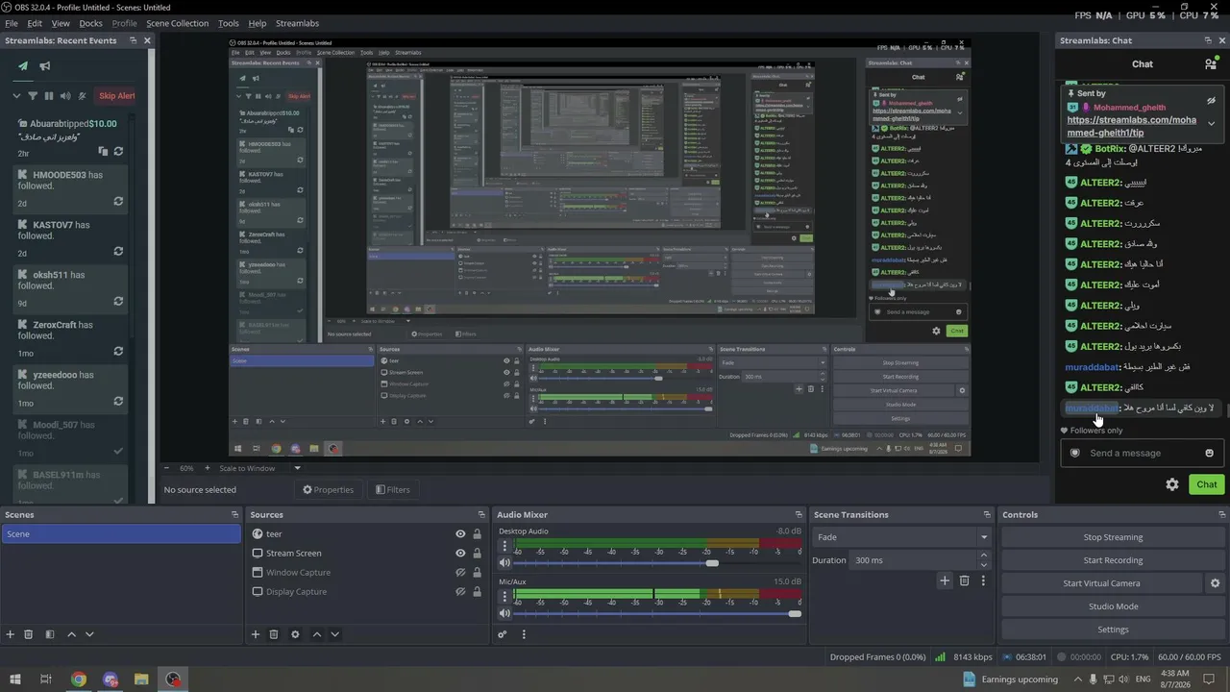This screenshot has height=692, width=1230.
Task: Replay the oksh511 follow alert
Action: tap(118, 302)
